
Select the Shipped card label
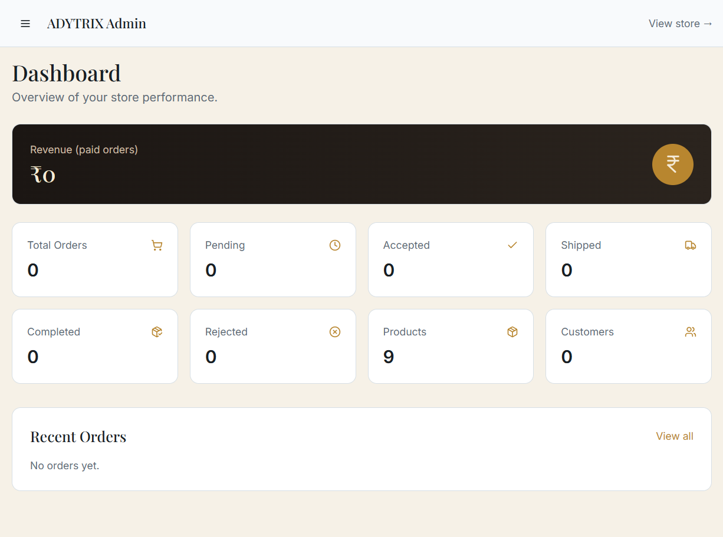pos(581,245)
